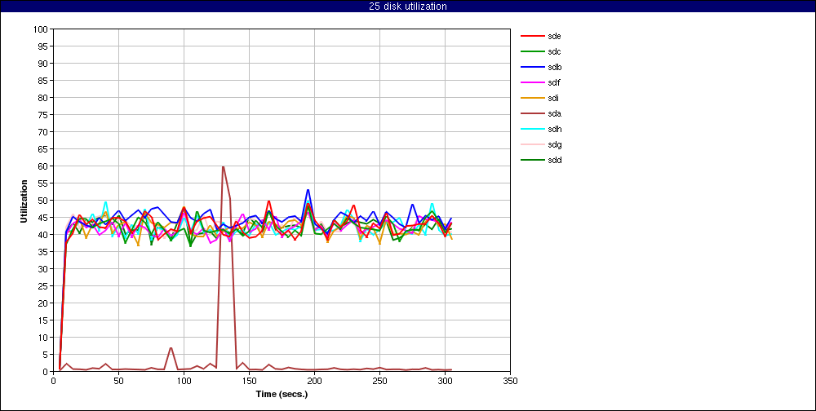This screenshot has height=411, width=816.
Task: Select the sda legend label
Action: click(x=554, y=113)
